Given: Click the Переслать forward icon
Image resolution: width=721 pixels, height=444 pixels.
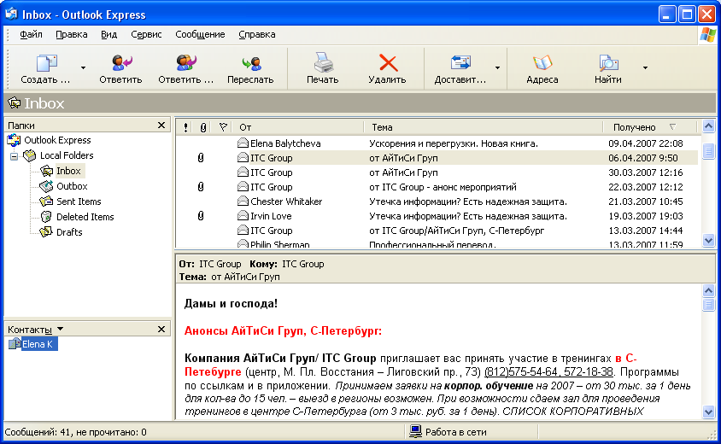Looking at the screenshot, I should [x=251, y=63].
